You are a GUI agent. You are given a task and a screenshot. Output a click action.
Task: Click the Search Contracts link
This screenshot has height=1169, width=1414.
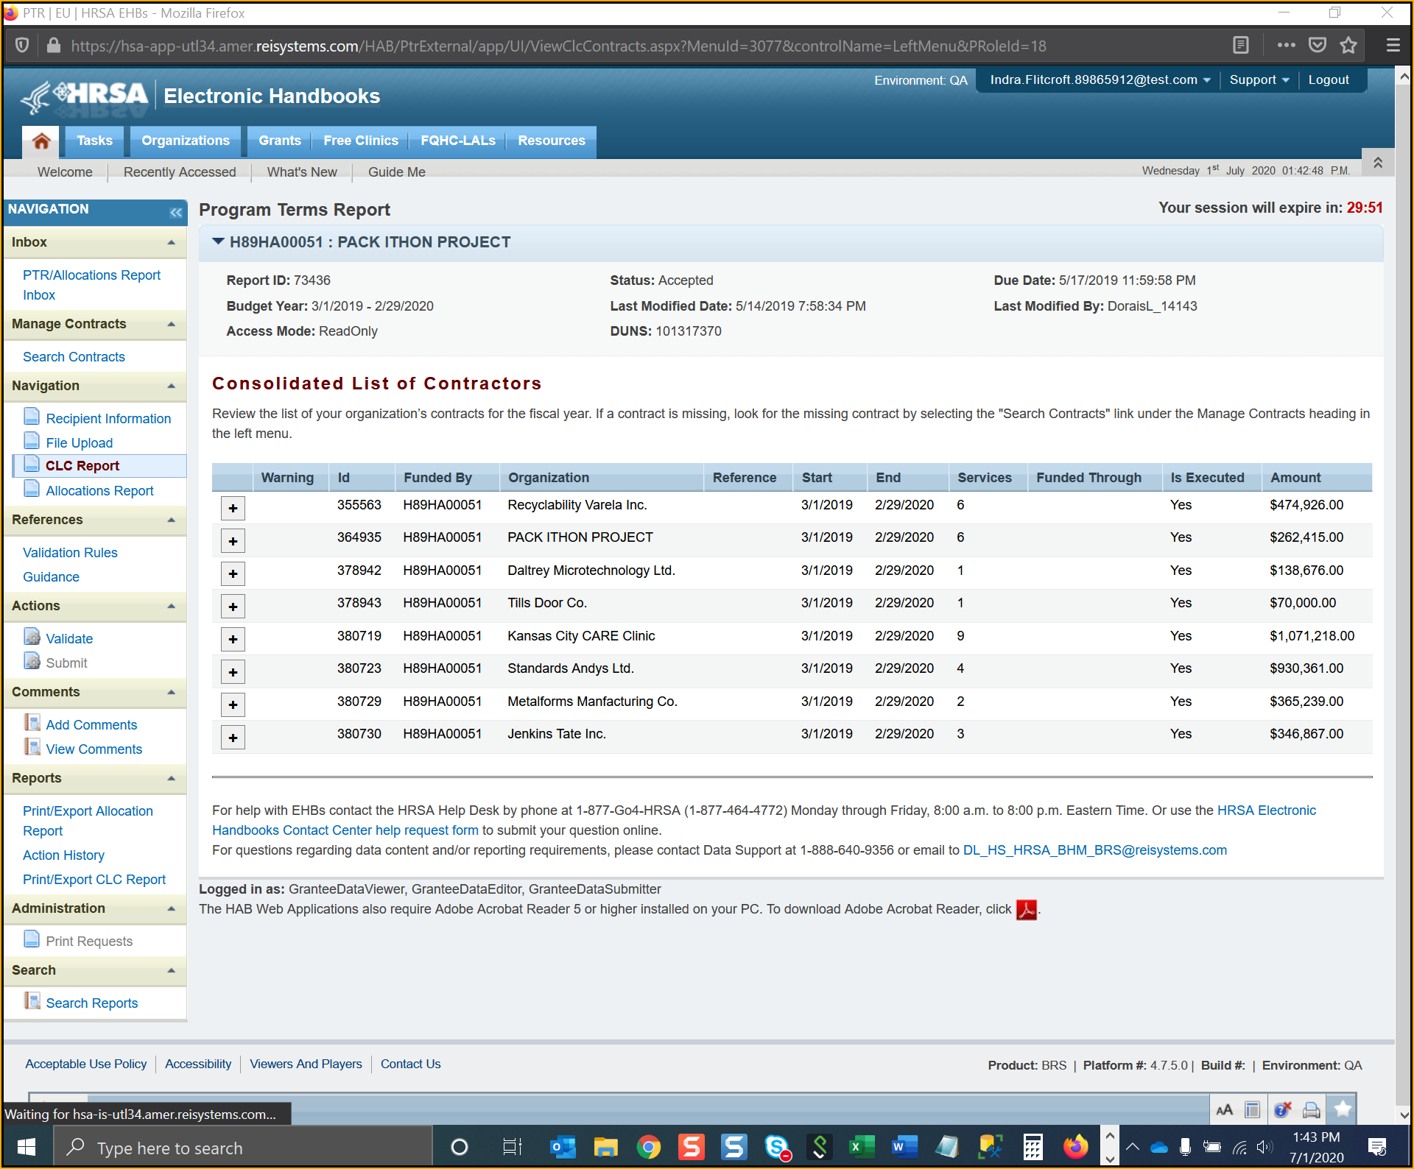(74, 357)
